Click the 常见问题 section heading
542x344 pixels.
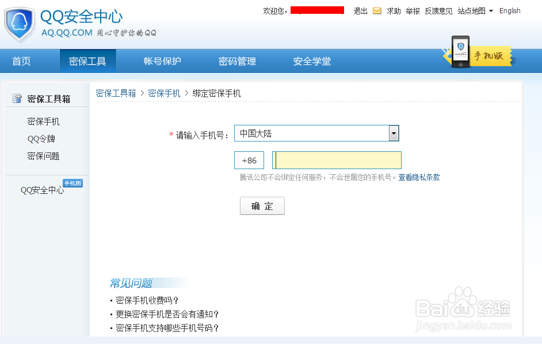point(131,283)
